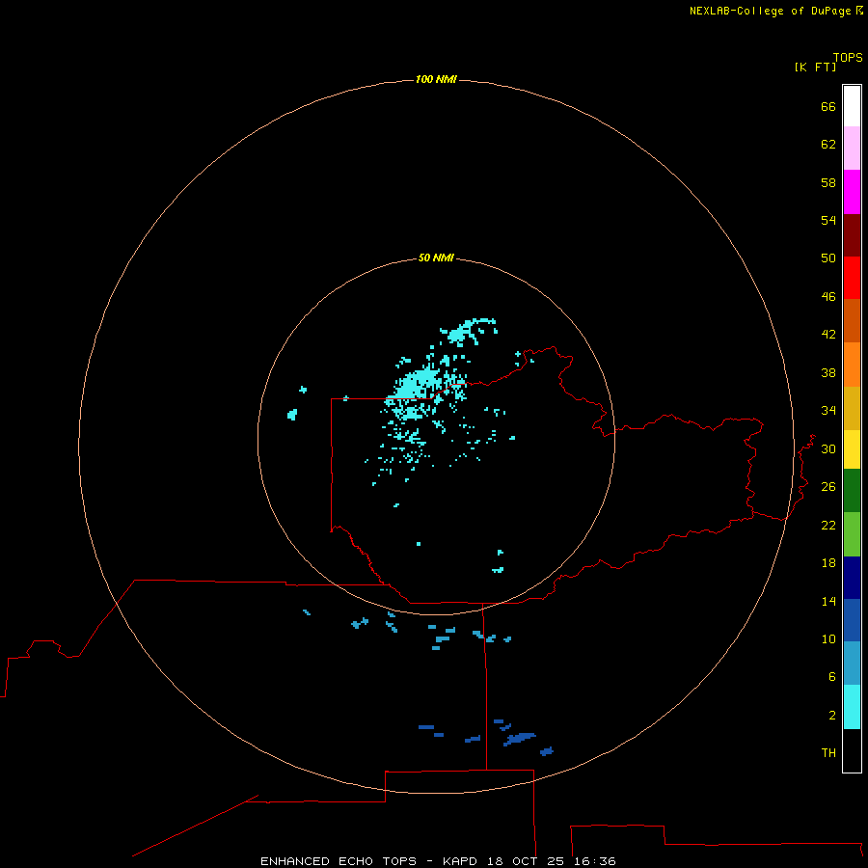Click the 54 legend value
The height and width of the screenshot is (868, 868).
(828, 220)
